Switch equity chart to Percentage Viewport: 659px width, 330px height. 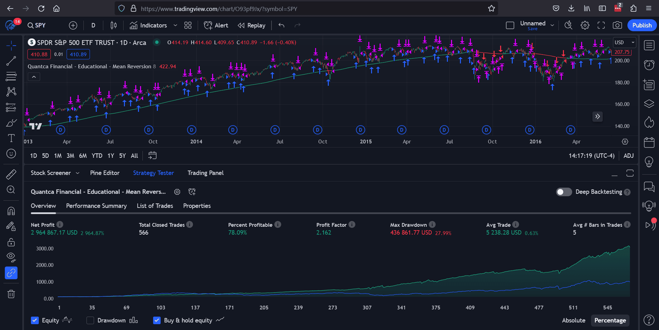[x=610, y=320]
